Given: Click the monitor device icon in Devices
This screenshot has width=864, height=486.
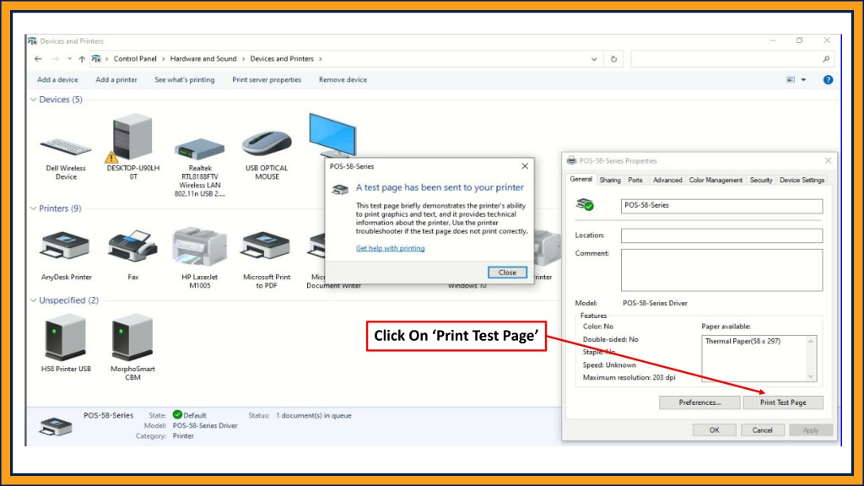Looking at the screenshot, I should (332, 134).
